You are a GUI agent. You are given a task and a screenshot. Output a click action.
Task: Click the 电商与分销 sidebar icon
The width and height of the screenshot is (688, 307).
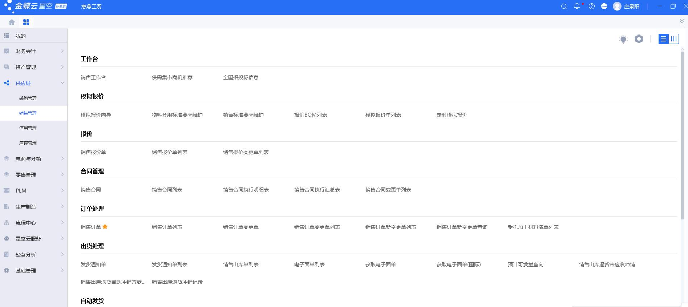(x=7, y=158)
